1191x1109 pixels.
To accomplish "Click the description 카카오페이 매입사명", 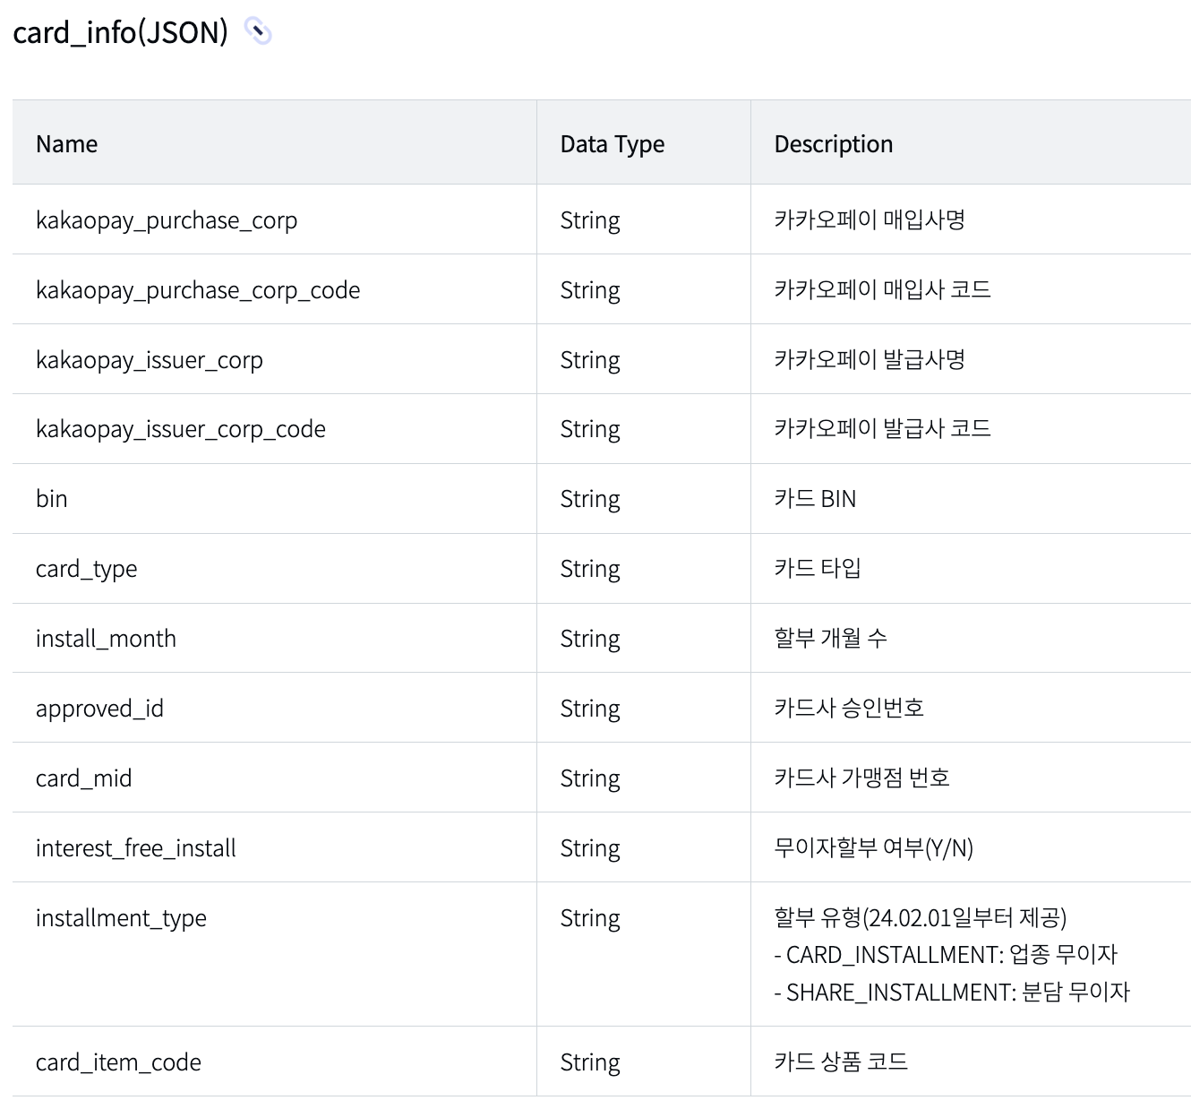I will coord(870,220).
